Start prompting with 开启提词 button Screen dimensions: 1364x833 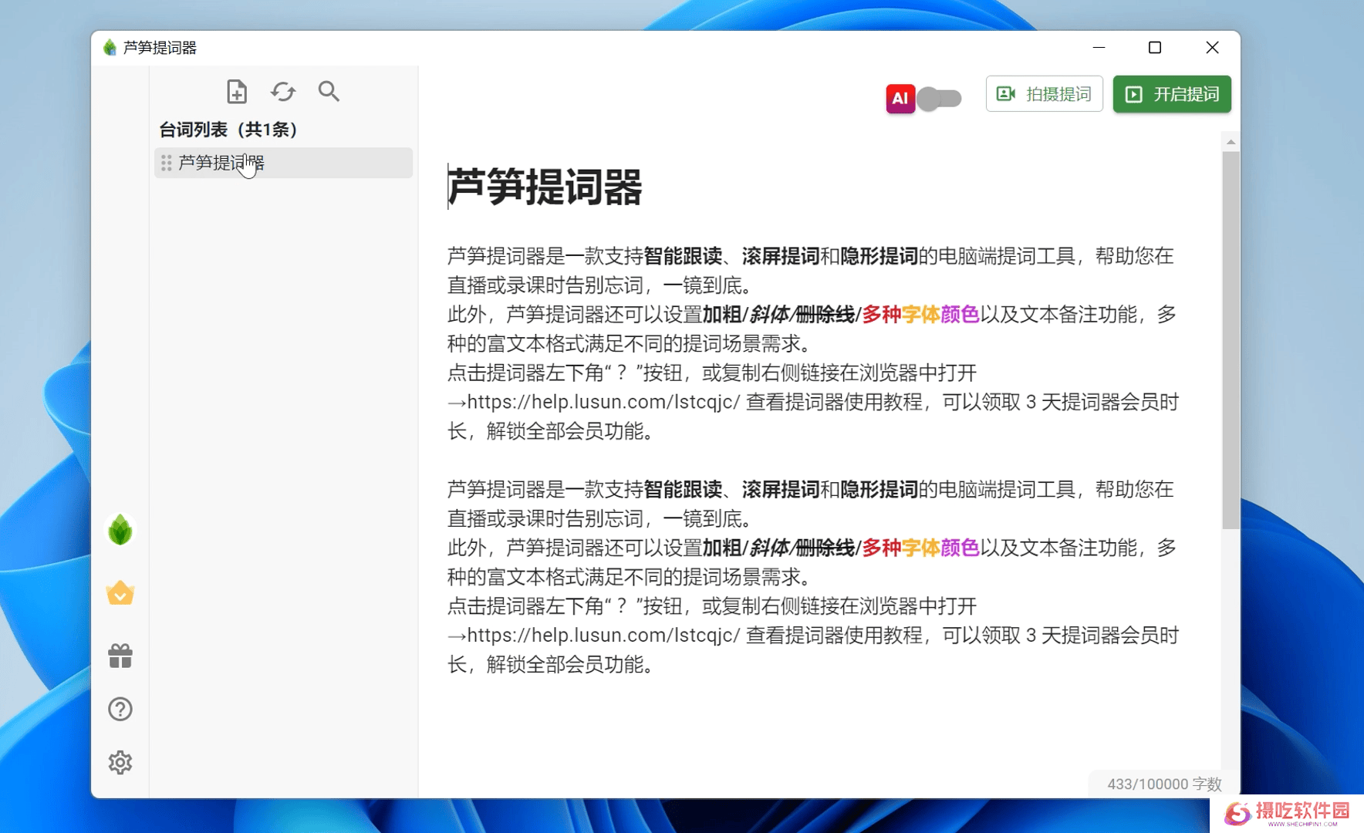(x=1171, y=94)
